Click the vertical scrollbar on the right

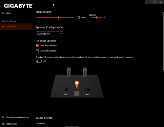163,41
